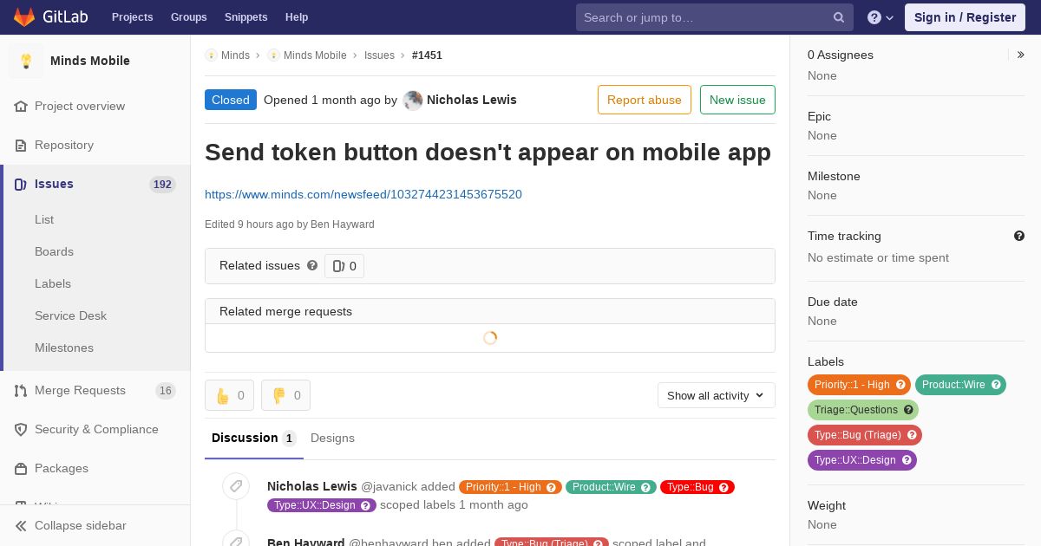Go to issue Boards
The width and height of the screenshot is (1041, 546).
pos(54,251)
